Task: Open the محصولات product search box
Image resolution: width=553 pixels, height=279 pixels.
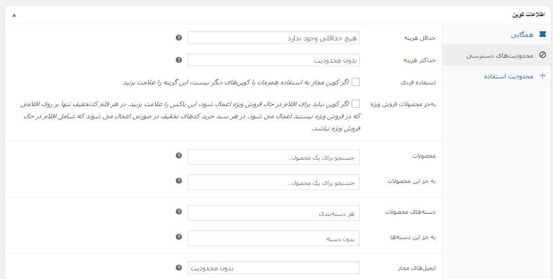Action: click(x=274, y=157)
